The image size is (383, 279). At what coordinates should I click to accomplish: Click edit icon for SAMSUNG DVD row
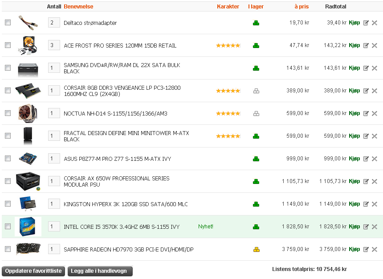point(366,68)
